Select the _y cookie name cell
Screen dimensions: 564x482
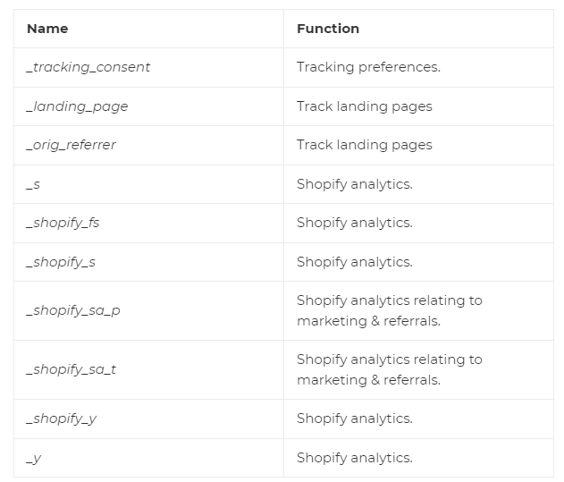tap(33, 458)
